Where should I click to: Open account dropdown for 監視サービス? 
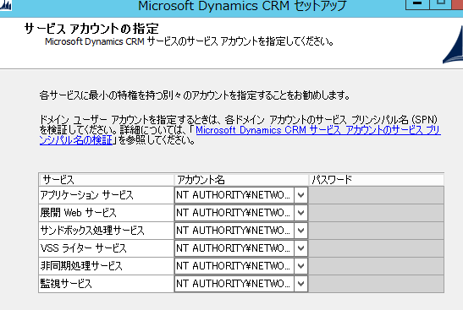tap(300, 284)
